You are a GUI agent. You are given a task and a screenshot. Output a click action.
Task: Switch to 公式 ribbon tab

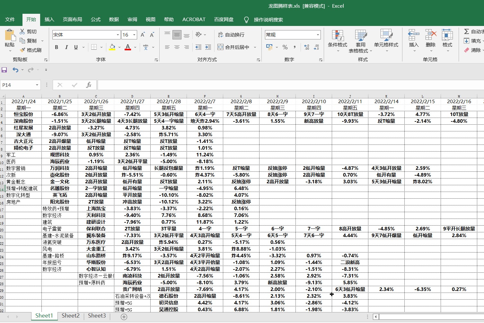coord(95,20)
